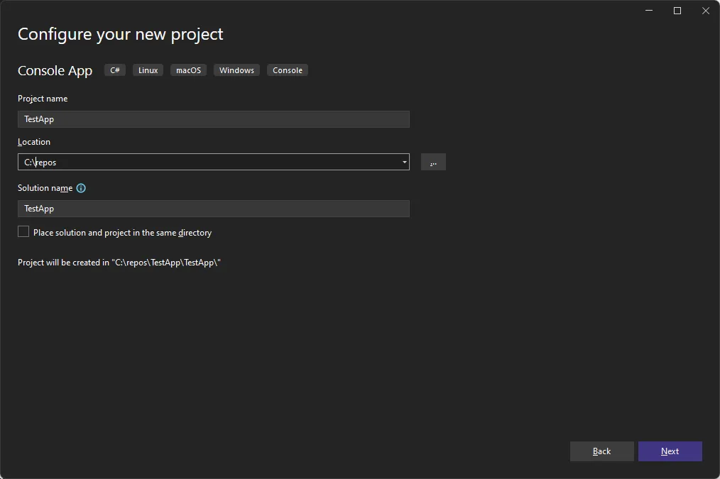Open recent locations via combo box arrow
This screenshot has height=479, width=720.
click(x=404, y=162)
